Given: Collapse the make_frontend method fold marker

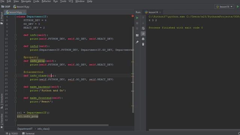Looking at the screenshot, I should [16, 98].
